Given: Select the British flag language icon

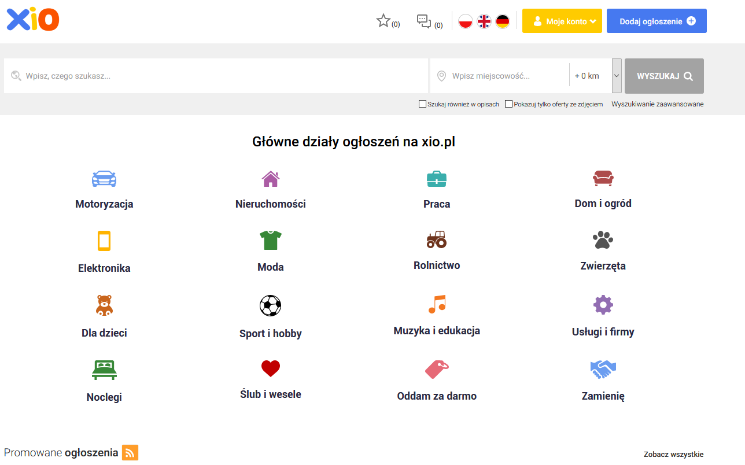Looking at the screenshot, I should coord(484,21).
